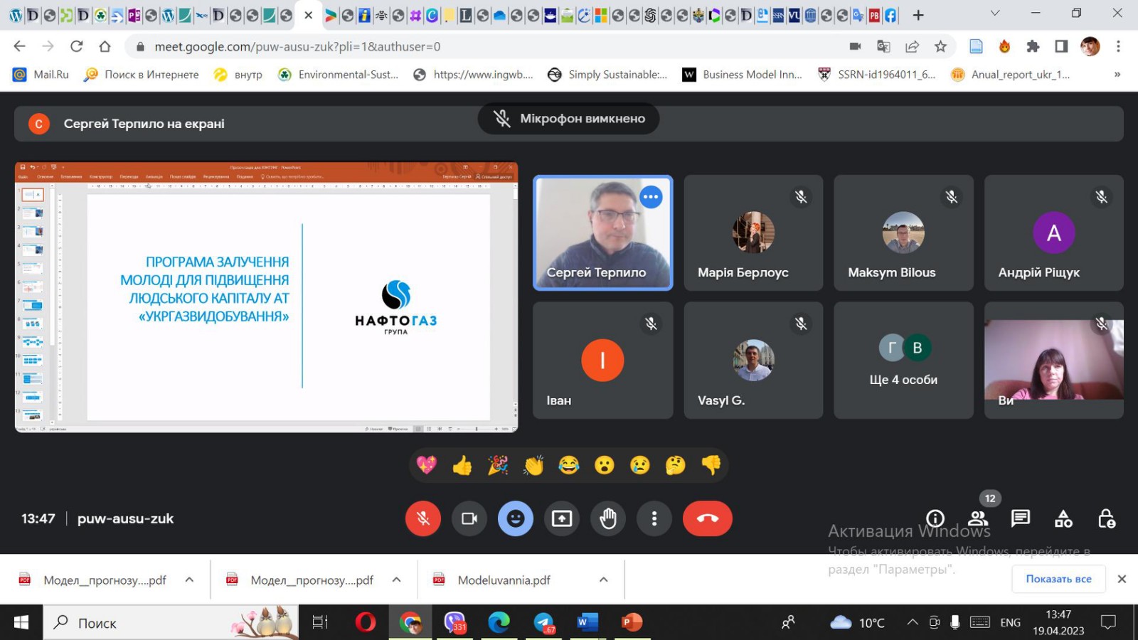Image resolution: width=1138 pixels, height=640 pixels.
Task: Open the Mail.Ru bookmark
Action: [x=41, y=75]
